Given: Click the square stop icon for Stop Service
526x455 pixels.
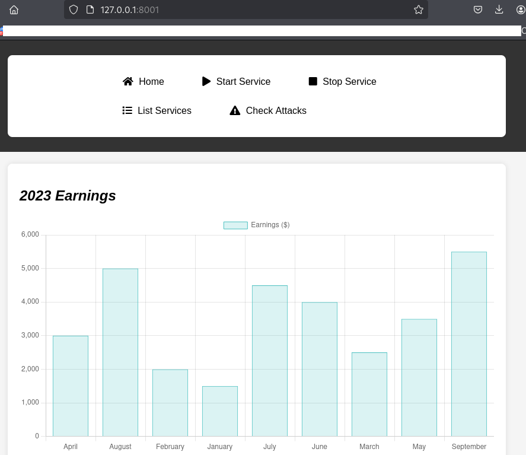Looking at the screenshot, I should (x=313, y=81).
